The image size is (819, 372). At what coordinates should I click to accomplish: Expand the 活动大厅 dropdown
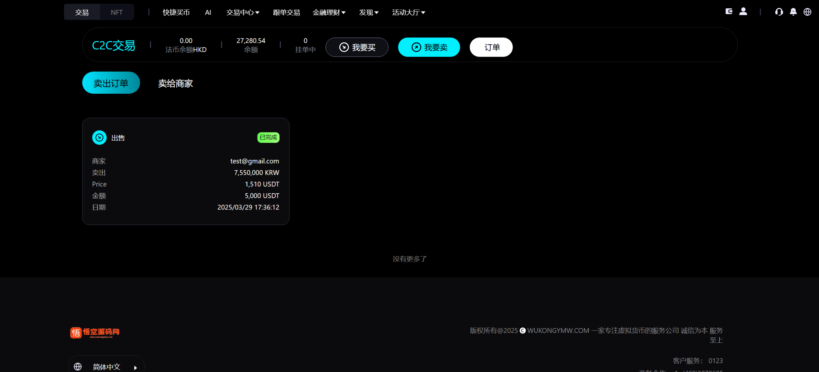pyautogui.click(x=409, y=12)
